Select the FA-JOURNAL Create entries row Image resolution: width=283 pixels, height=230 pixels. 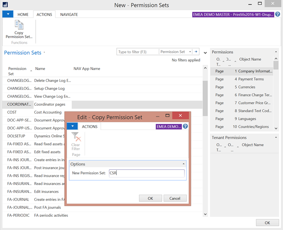point(33,200)
